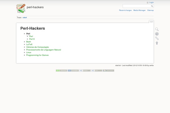Image resolution: width=170 pixels, height=113 pixels.
Task: Open Old revisions clock icon
Action: click(x=157, y=34)
